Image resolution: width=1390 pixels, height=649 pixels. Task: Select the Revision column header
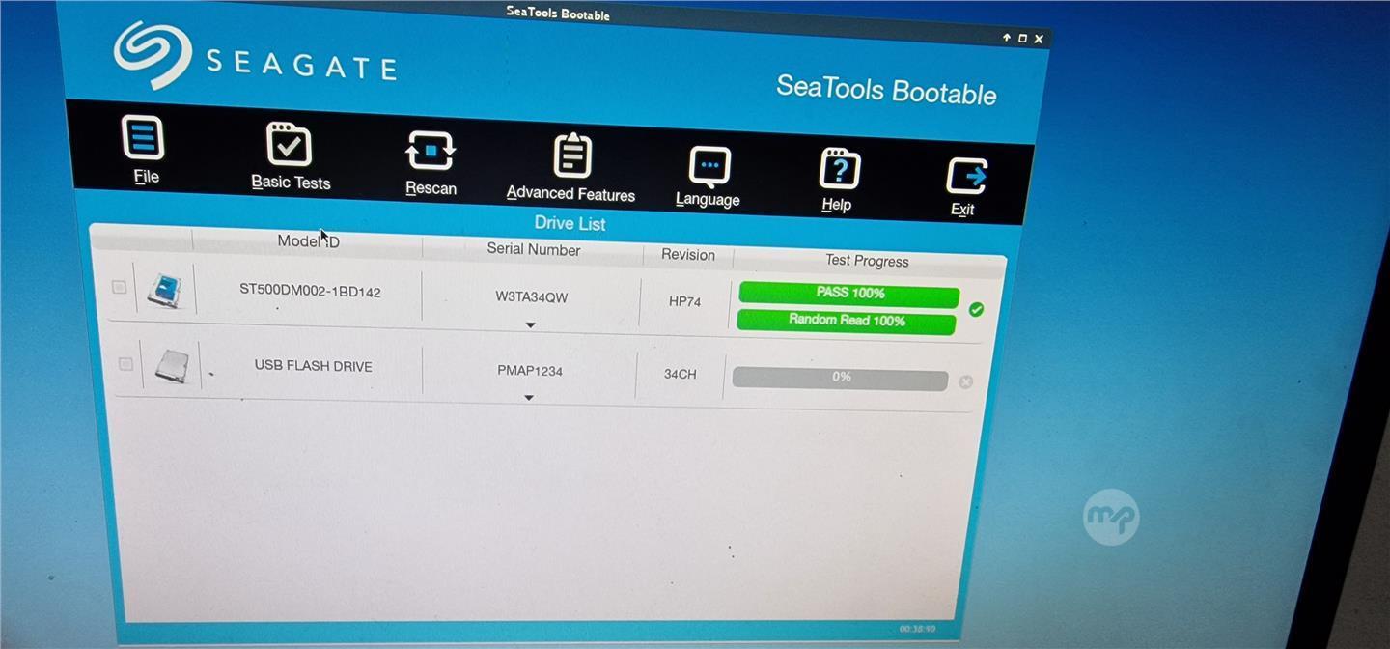(x=688, y=255)
